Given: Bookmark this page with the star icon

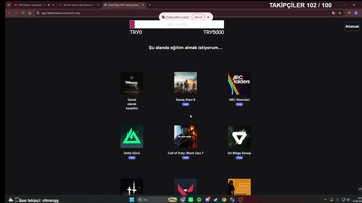Looking at the screenshot, I should (340, 13).
